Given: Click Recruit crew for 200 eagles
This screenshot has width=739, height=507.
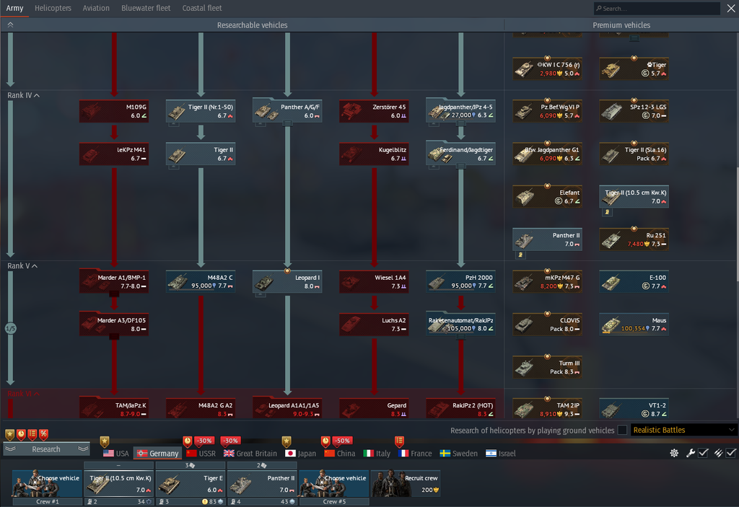Looking at the screenshot, I should point(406,483).
